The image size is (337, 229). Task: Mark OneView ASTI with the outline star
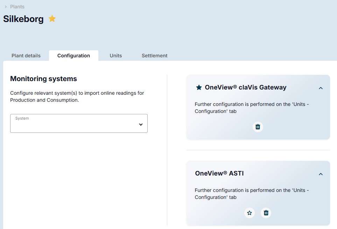point(249,213)
